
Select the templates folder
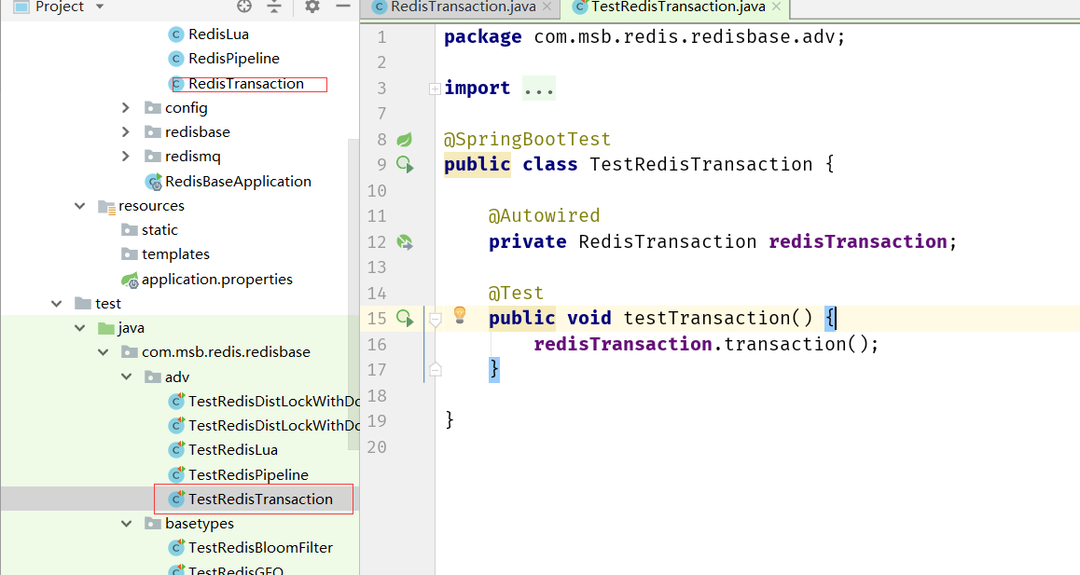coord(175,254)
